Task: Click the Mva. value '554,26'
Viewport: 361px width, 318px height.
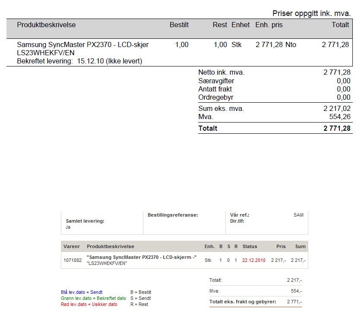Action: pos(340,116)
